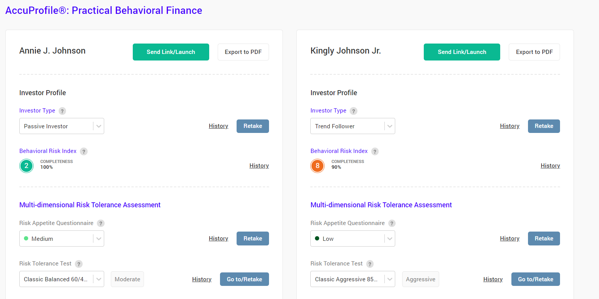Open help icon next to Annie's Investor Type
The image size is (599, 299).
click(x=62, y=111)
